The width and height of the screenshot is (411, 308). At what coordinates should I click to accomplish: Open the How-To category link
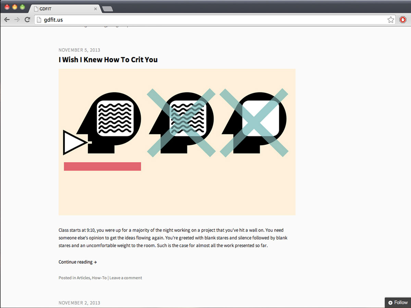pos(99,278)
